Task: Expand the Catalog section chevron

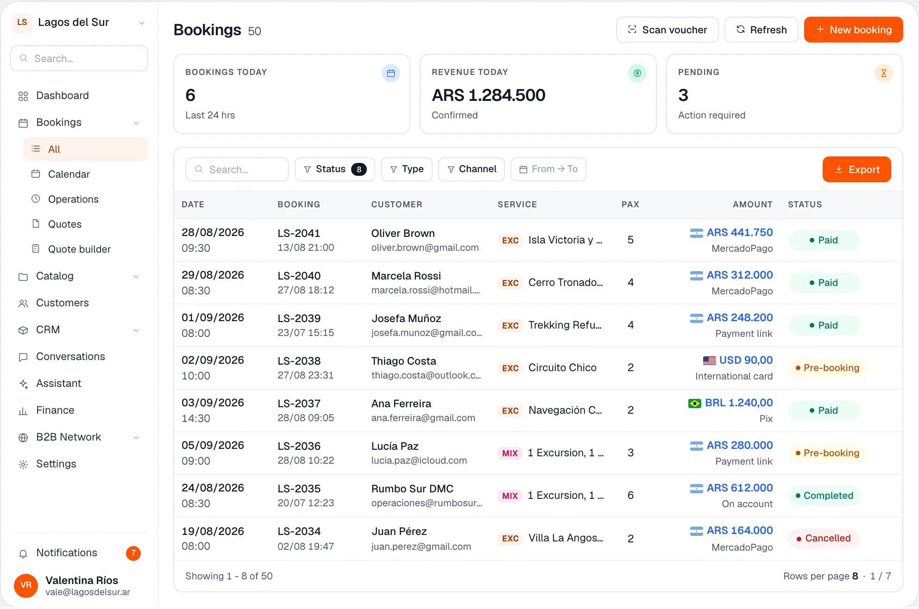Action: [136, 276]
